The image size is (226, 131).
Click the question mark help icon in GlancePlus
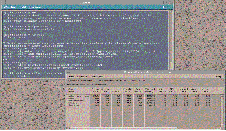point(221,80)
